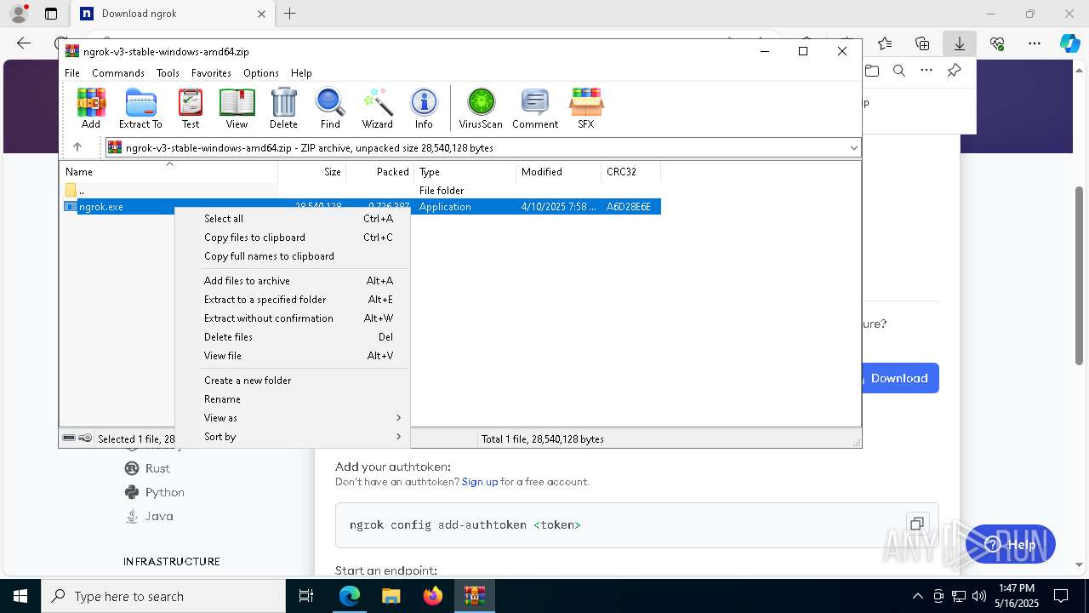Open Edge browser from taskbar
The image size is (1089, 613).
tap(350, 596)
